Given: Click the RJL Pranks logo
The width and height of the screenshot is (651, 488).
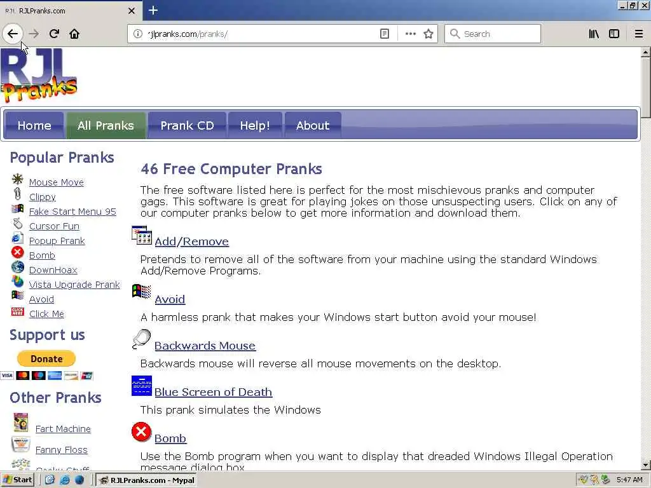Looking at the screenshot, I should coord(39,75).
